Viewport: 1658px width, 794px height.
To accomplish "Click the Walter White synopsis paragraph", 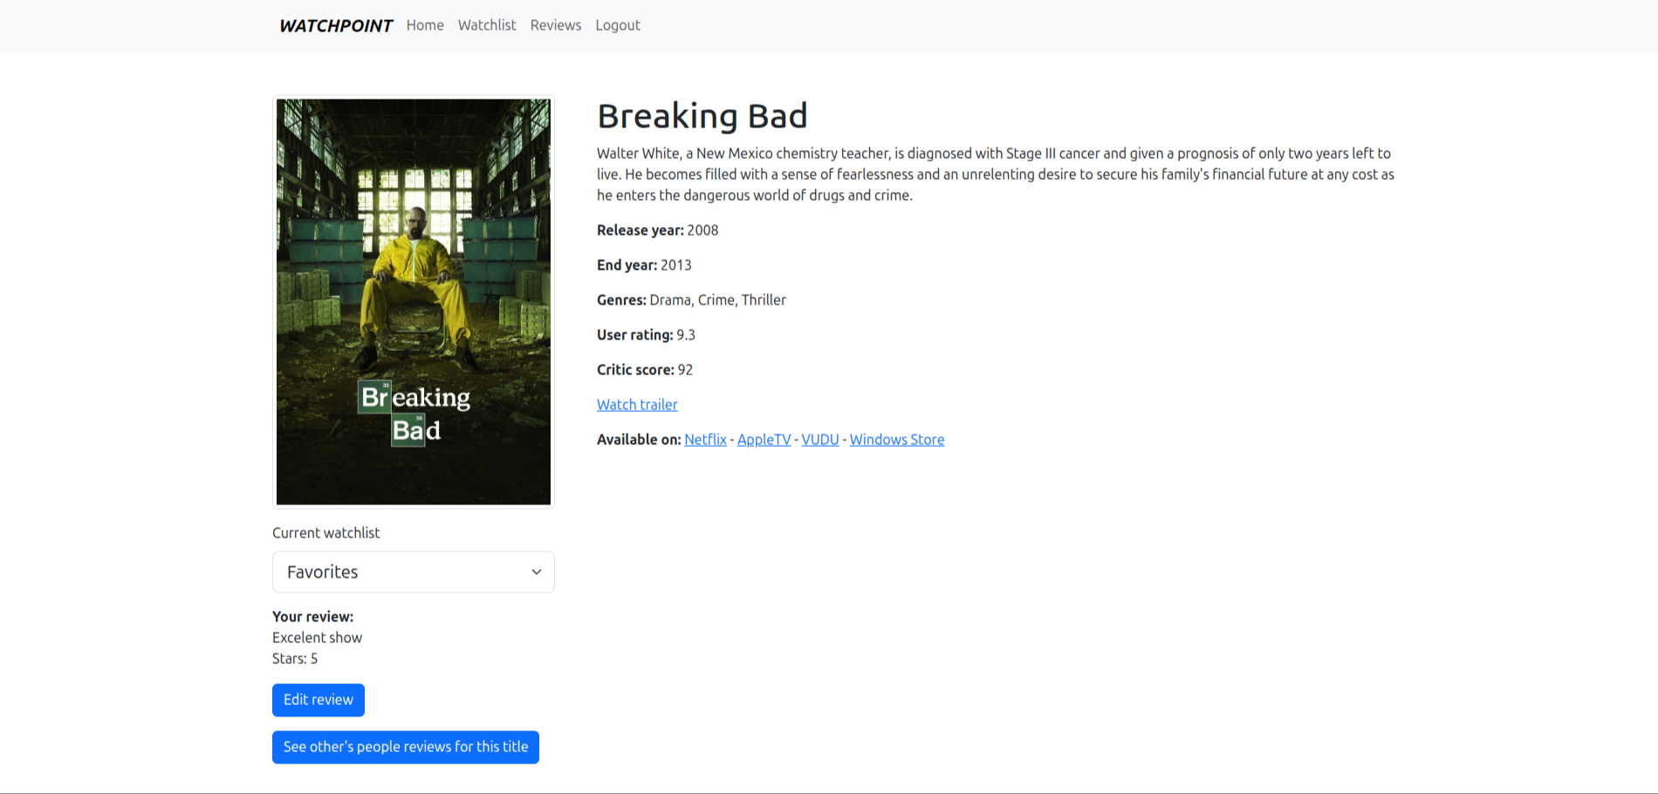I will click(995, 175).
